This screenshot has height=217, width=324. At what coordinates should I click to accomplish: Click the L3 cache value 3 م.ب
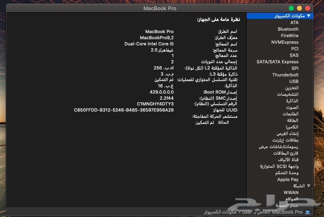tap(167, 74)
